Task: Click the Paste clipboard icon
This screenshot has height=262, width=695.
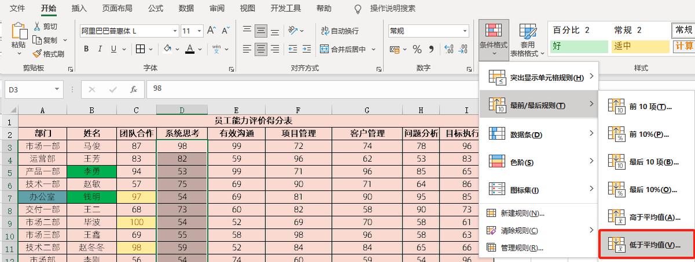Action: point(19,31)
